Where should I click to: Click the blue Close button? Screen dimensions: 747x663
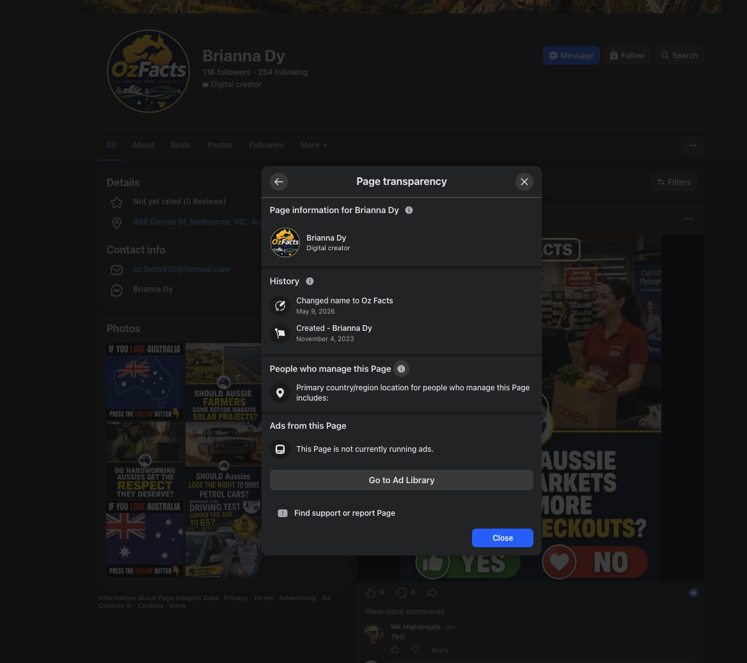click(502, 538)
